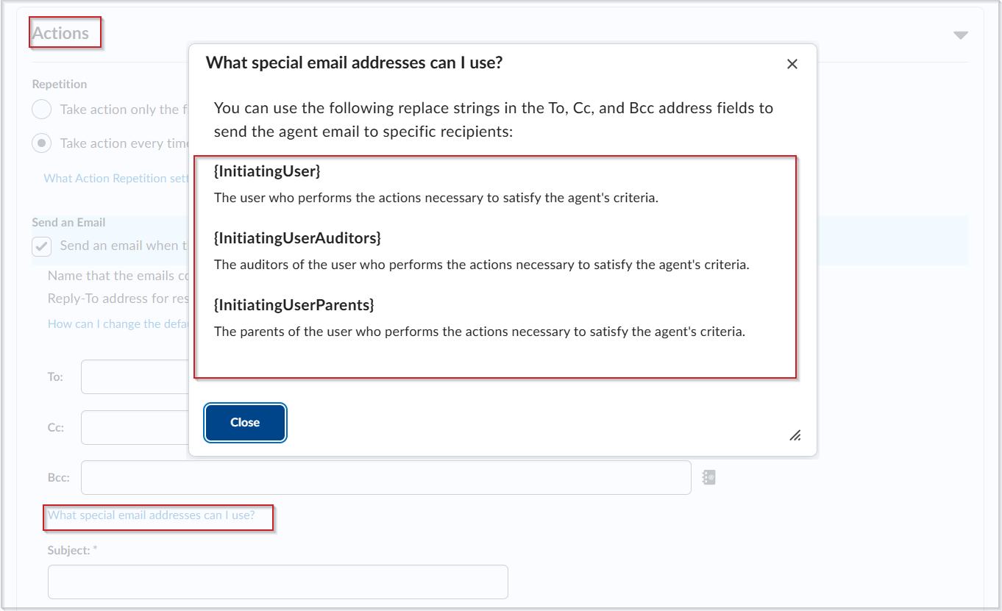This screenshot has height=611, width=1002.
Task: Select the {InitiatingUserParents} replace string heading
Action: click(294, 304)
